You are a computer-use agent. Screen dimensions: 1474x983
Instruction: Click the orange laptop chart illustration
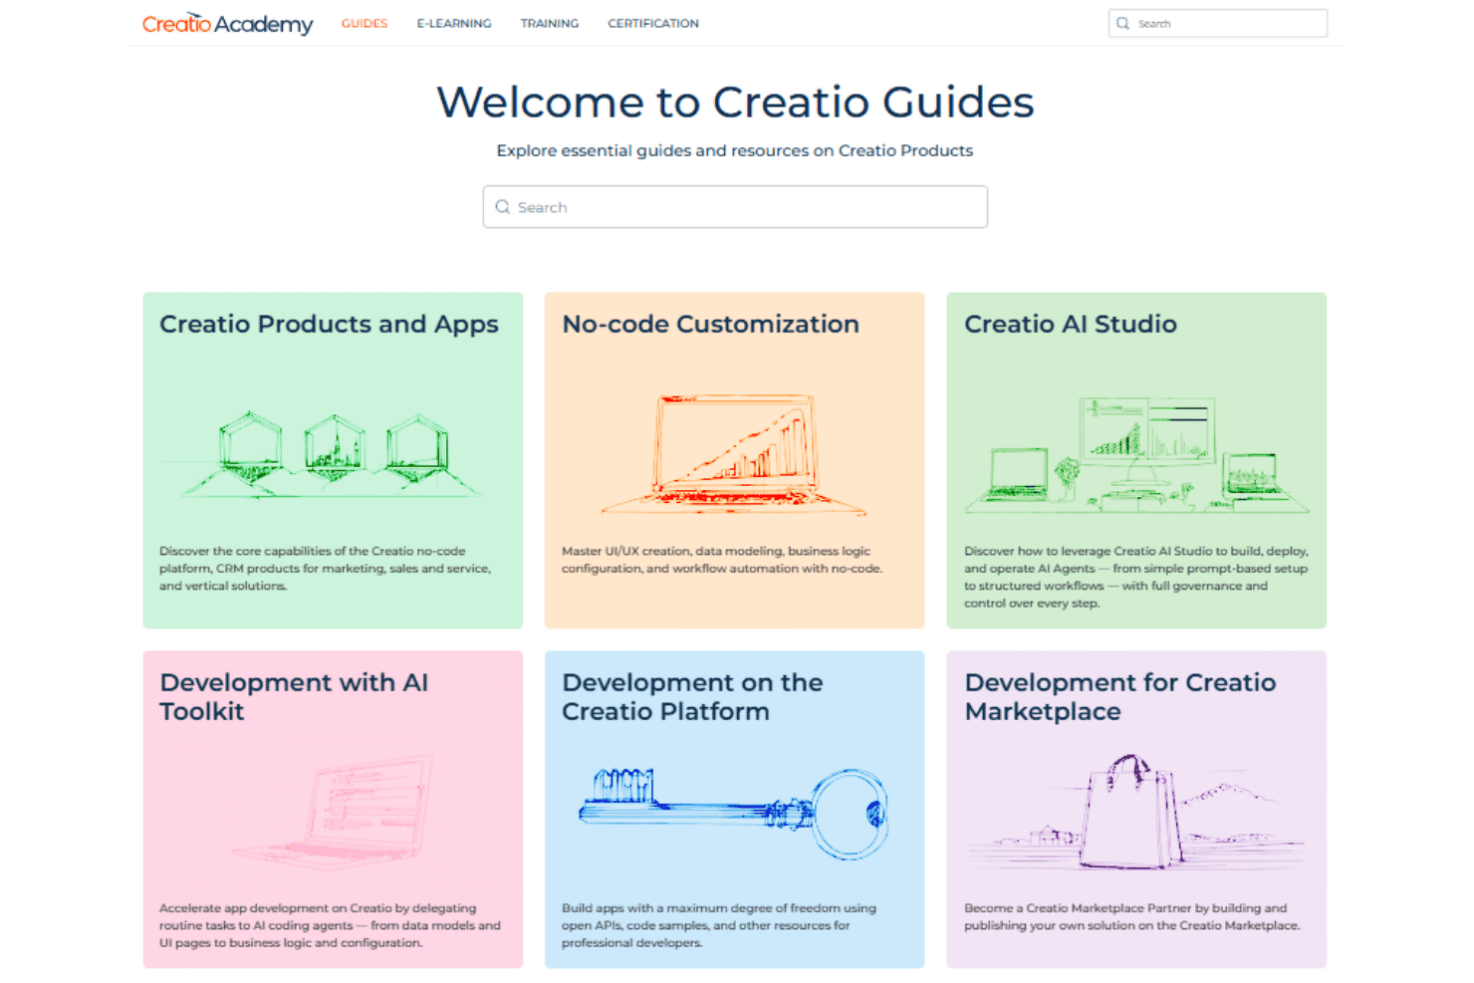click(x=734, y=454)
